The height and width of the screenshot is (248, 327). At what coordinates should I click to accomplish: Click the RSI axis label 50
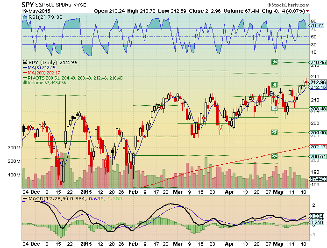313,37
